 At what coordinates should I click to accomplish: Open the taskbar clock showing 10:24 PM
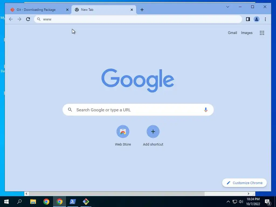(253, 202)
